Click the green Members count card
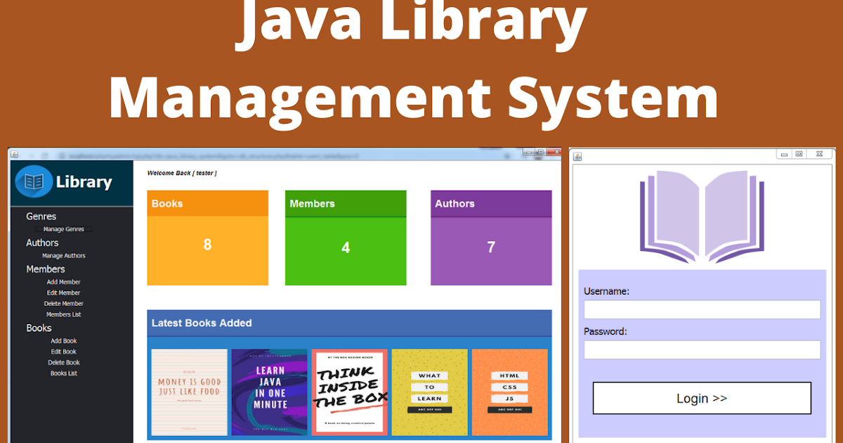Image resolution: width=843 pixels, height=443 pixels. (x=346, y=238)
